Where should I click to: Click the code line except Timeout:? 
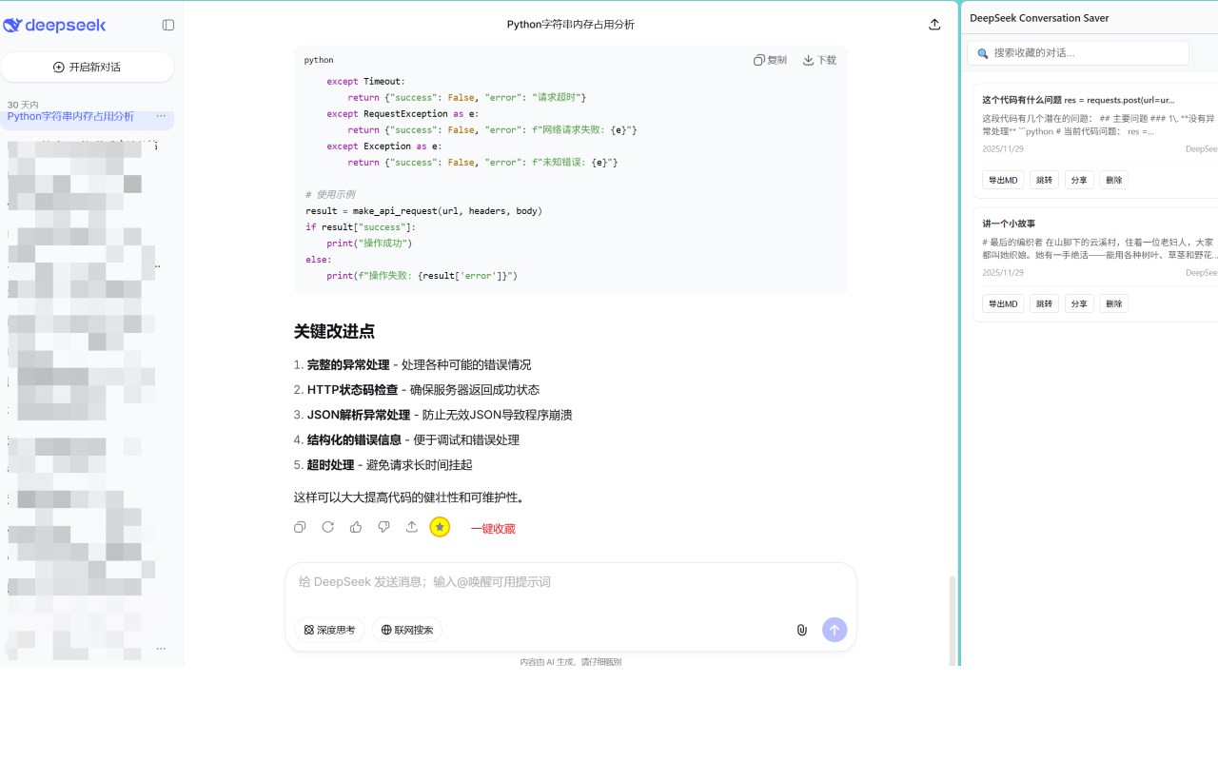(365, 82)
